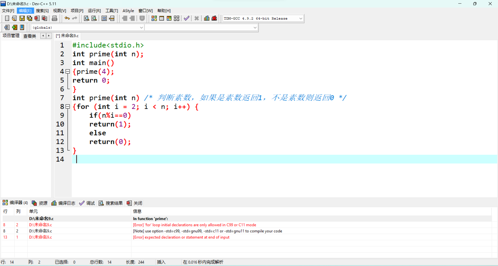The height and width of the screenshot is (266, 498).
Task: Click the Syntax check checkmark icon
Action: 186,18
